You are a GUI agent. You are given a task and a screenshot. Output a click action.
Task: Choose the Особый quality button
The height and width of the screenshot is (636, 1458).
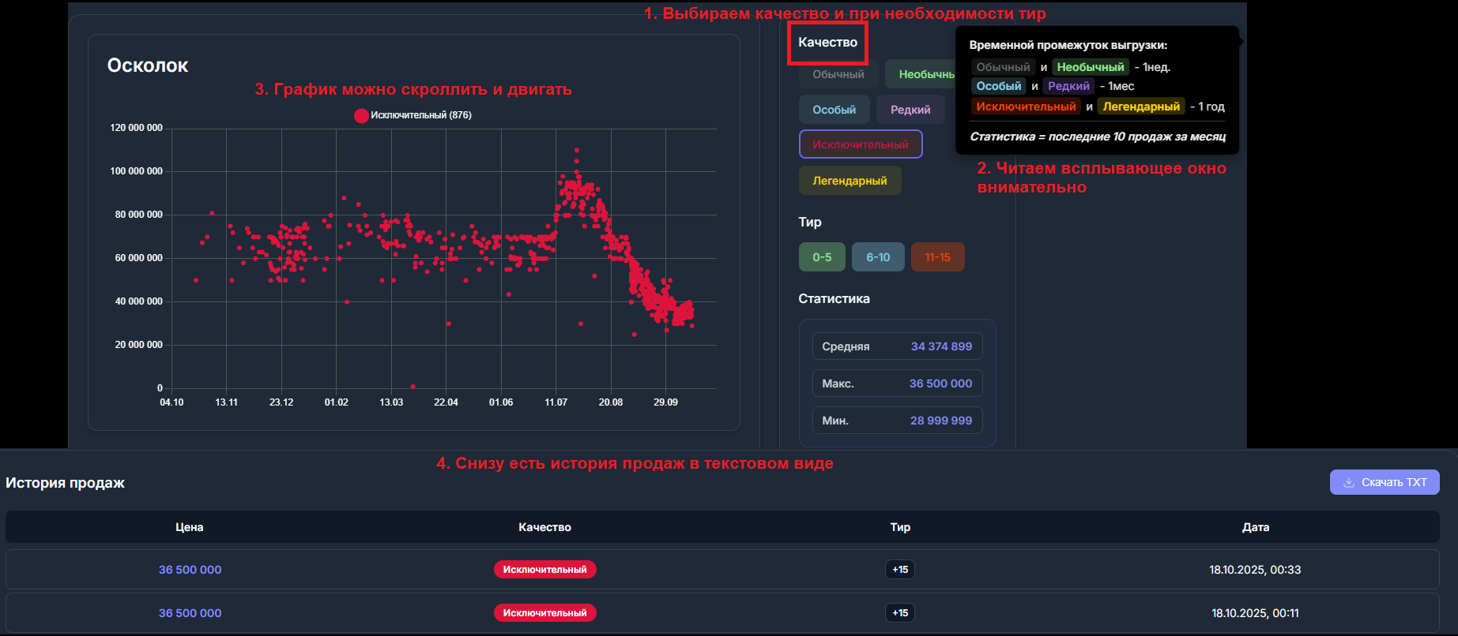click(834, 110)
